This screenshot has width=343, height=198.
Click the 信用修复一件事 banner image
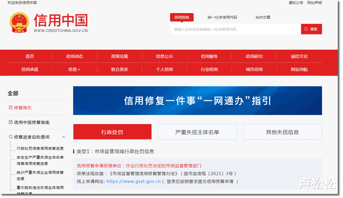pyautogui.click(x=197, y=101)
